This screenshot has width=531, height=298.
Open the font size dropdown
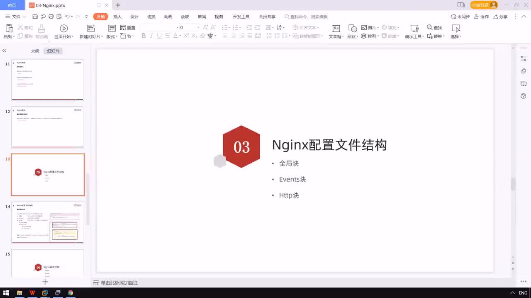click(198, 28)
